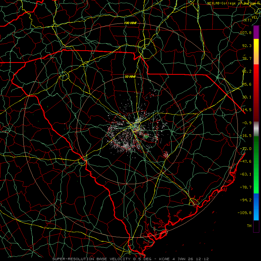This screenshot has height=261, width=261.
Task: Select the -32.0 value on velocity scale
Action: [x=246, y=148]
